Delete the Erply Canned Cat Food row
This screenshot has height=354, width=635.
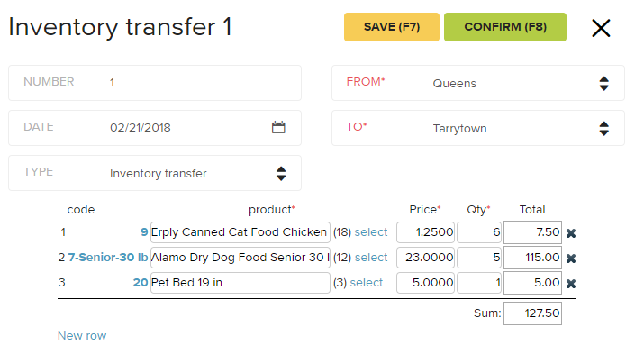pyautogui.click(x=571, y=233)
